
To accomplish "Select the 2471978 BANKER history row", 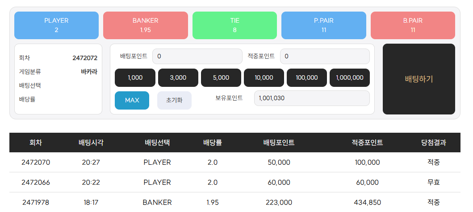I will pos(234,202).
